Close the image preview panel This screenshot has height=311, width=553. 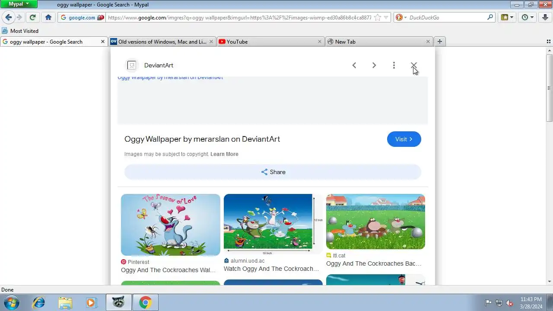point(413,65)
